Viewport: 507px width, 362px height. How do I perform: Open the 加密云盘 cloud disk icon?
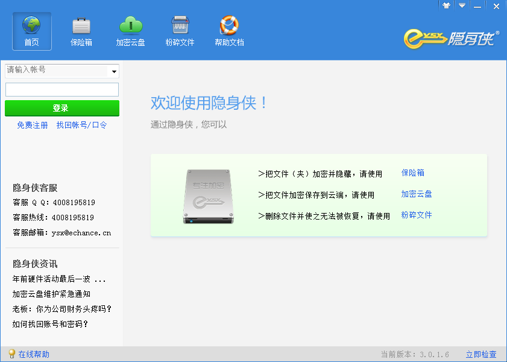[130, 25]
